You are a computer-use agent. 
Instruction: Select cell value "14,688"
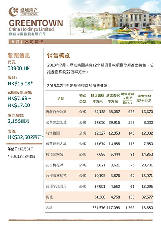(114, 144)
